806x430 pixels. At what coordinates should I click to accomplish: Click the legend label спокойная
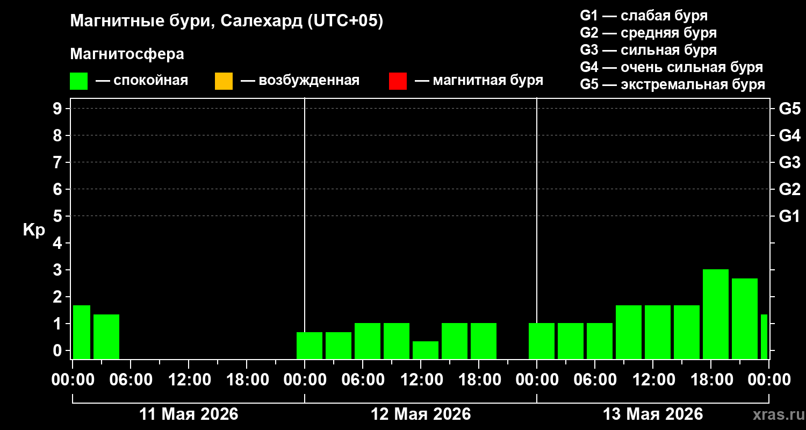click(151, 81)
